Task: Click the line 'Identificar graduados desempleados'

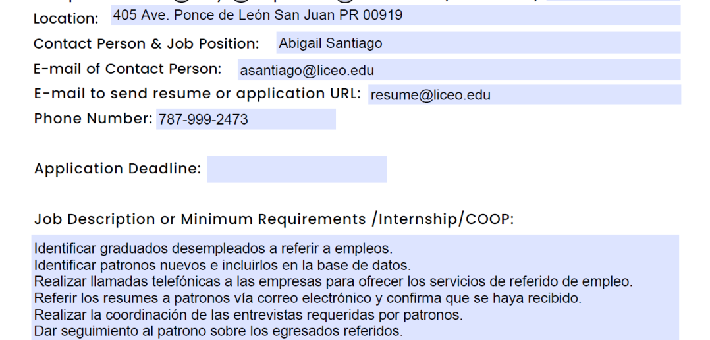Action: (x=213, y=248)
